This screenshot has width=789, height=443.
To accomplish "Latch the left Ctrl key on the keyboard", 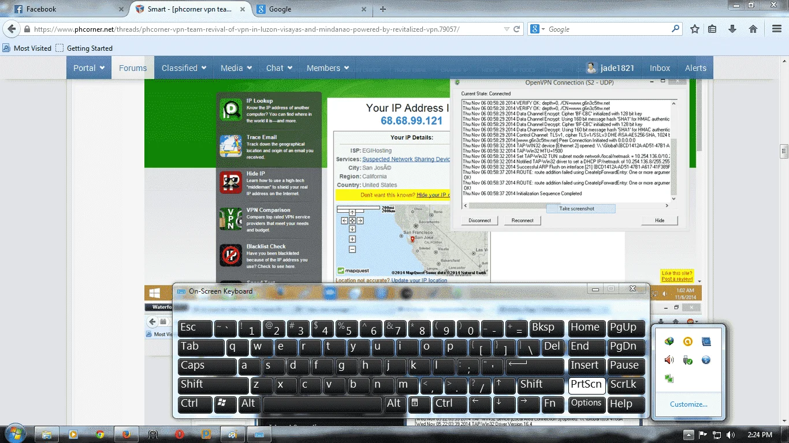I will tap(195, 404).
